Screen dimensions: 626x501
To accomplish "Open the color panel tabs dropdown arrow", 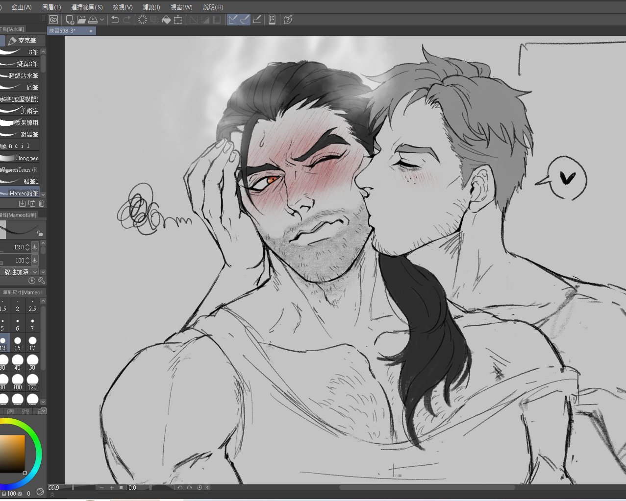I will 44,411.
